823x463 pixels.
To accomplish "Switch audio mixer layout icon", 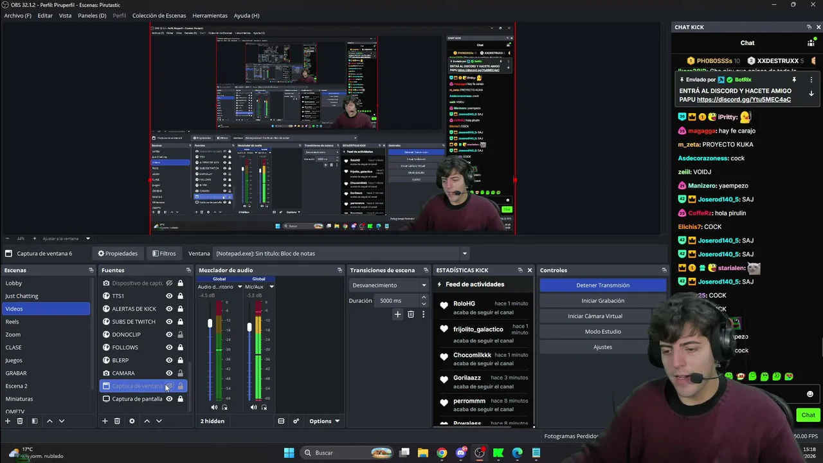I will coord(281,421).
